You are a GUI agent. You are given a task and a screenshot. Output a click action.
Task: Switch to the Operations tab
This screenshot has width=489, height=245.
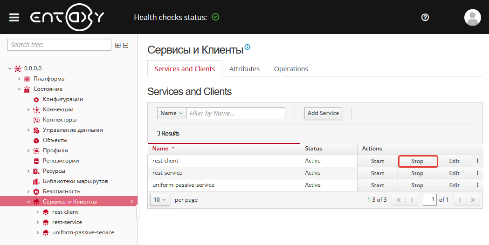click(x=291, y=68)
